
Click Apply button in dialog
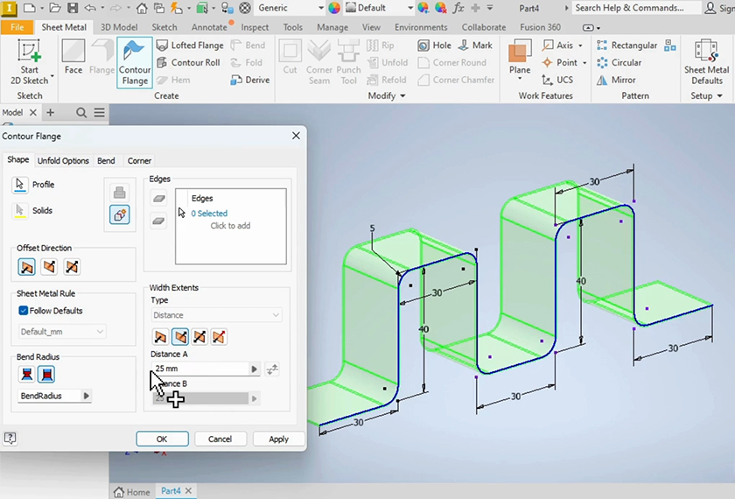point(278,439)
